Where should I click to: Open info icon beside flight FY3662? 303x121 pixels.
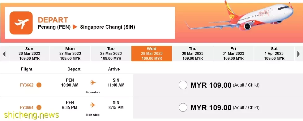point(39,85)
